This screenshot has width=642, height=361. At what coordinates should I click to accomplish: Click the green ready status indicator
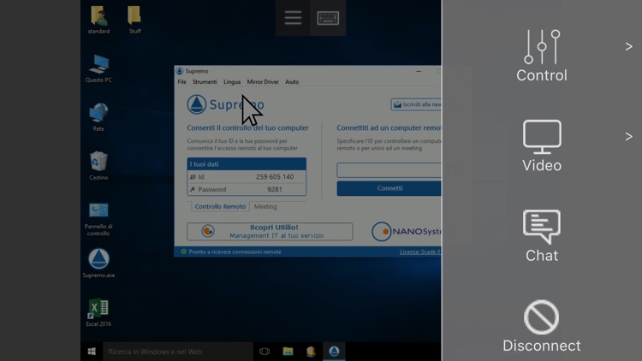pos(183,252)
